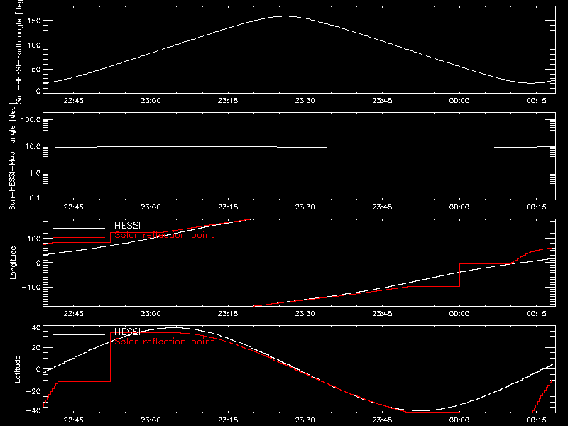The height and width of the screenshot is (426, 568).
Task: Select the 'HESSI' legend text in Latitude plot
Action: click(x=127, y=332)
